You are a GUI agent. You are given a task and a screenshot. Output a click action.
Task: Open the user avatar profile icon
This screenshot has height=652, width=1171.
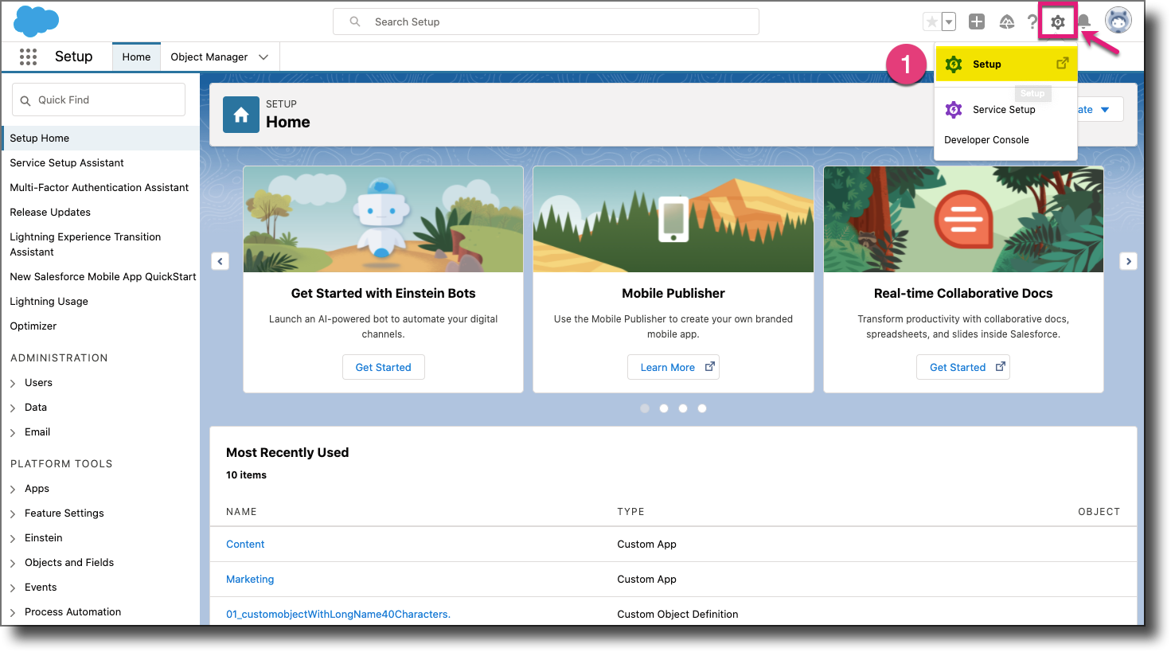click(x=1118, y=20)
